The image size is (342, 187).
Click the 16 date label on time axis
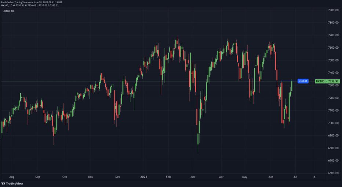coord(314,177)
